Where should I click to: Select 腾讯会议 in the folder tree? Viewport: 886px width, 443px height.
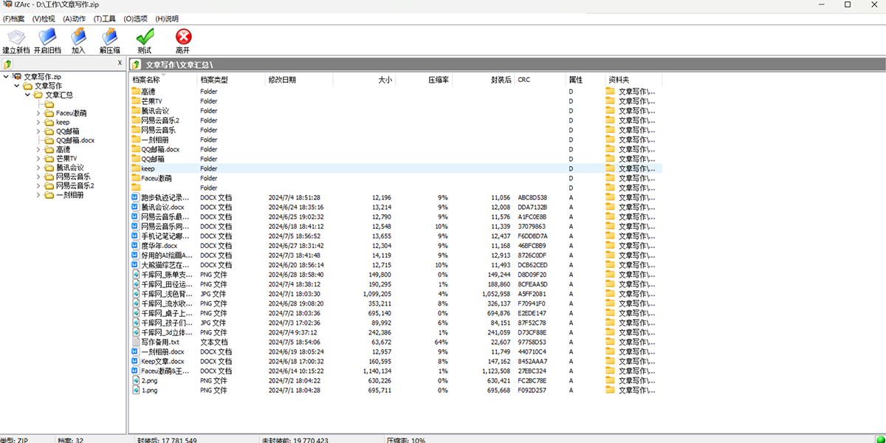[x=70, y=168]
